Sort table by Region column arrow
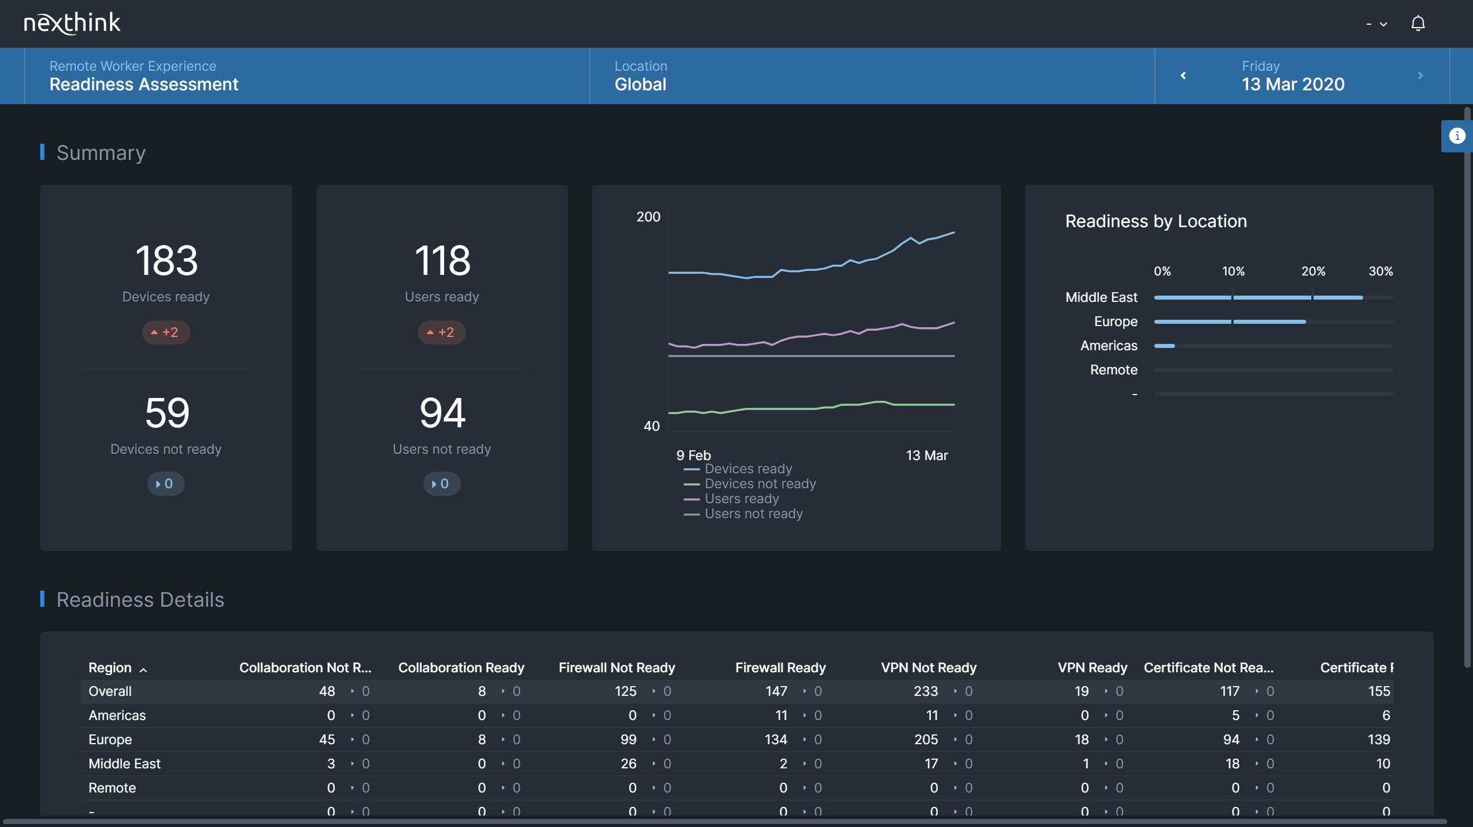This screenshot has height=827, width=1473. pyautogui.click(x=143, y=669)
